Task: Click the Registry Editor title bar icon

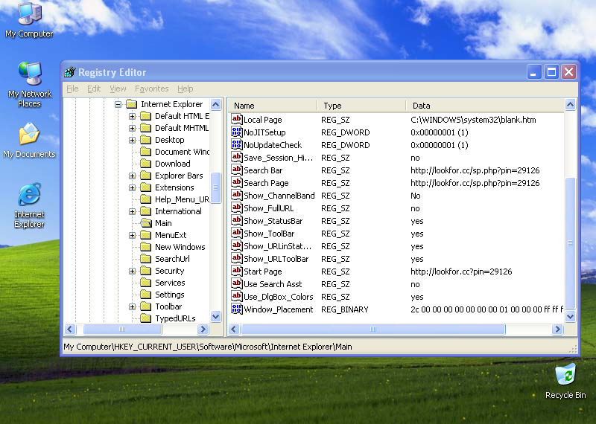Action: (x=70, y=71)
